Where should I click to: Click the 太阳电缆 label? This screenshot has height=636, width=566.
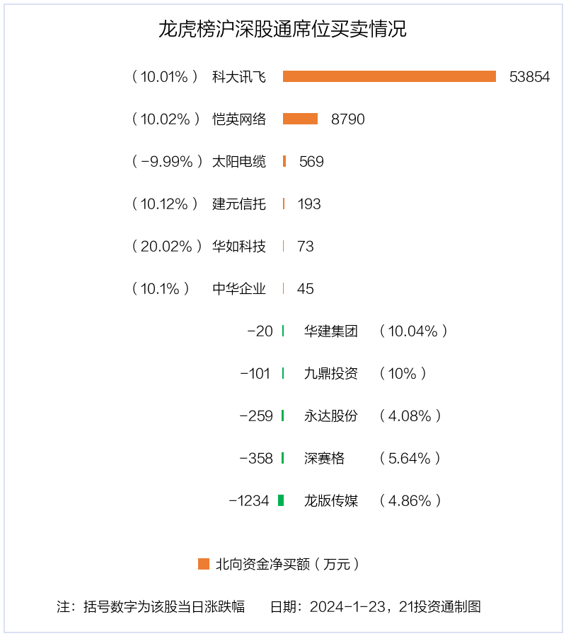(x=238, y=161)
